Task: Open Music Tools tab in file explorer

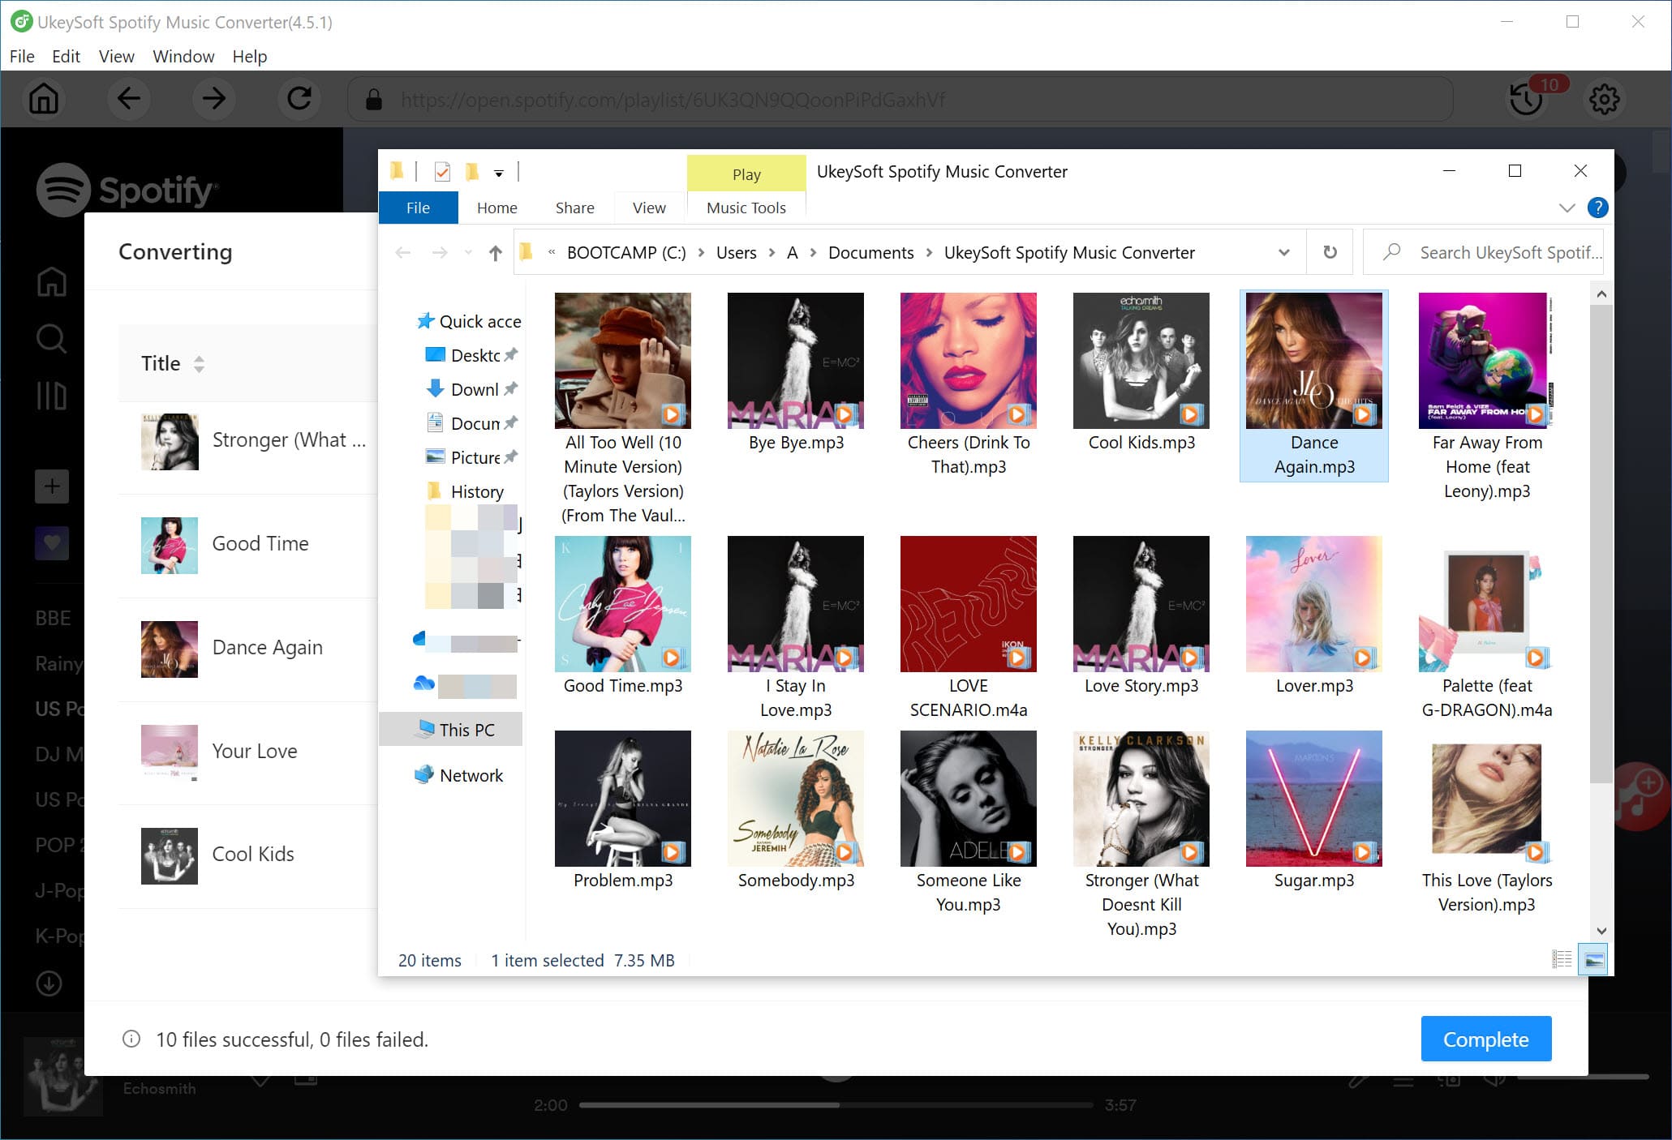Action: 745,207
